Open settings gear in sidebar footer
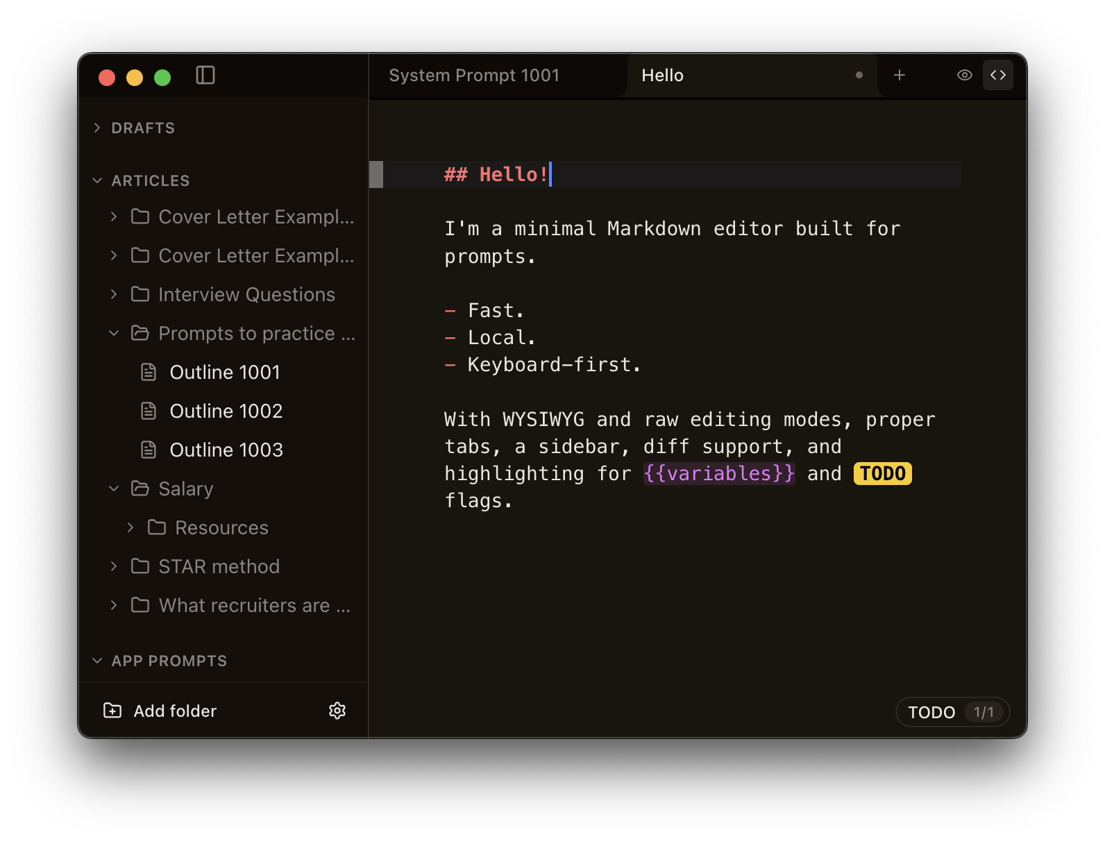 [x=337, y=711]
